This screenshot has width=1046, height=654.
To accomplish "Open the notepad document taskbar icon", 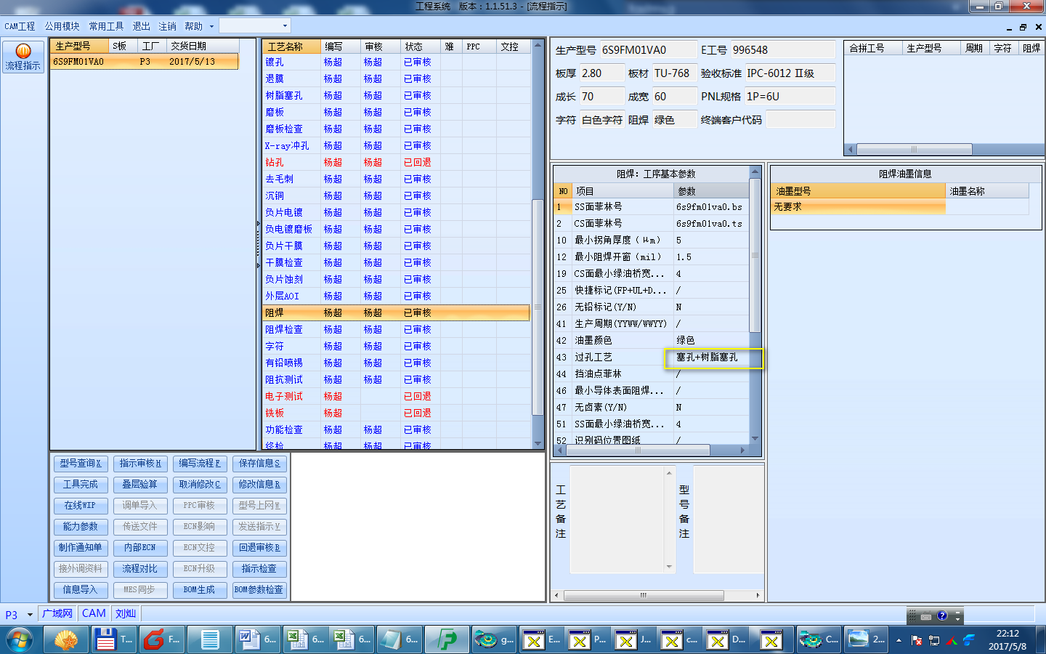I will (x=210, y=639).
